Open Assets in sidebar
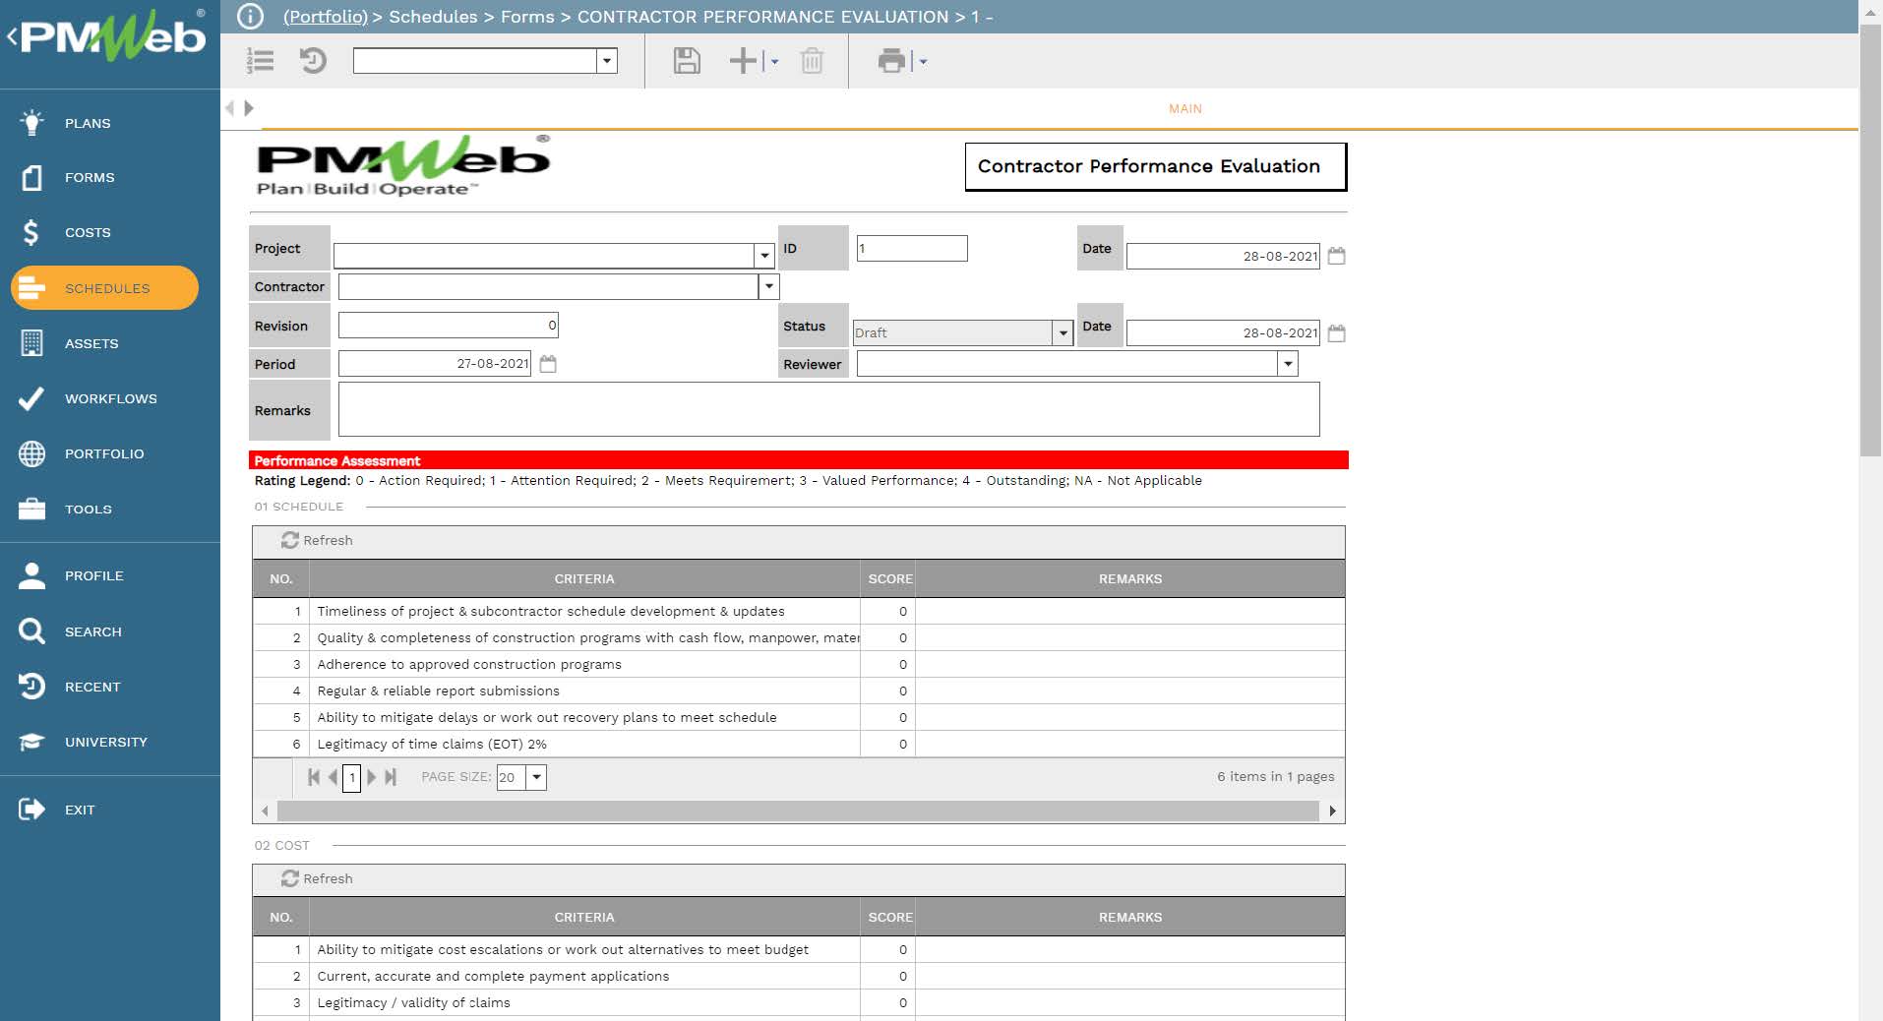 [x=91, y=343]
